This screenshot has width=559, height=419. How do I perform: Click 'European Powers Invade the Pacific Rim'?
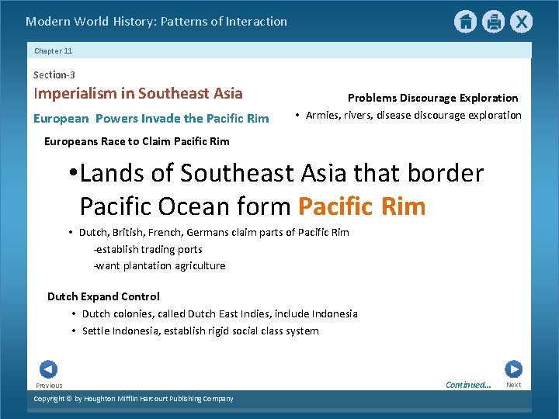(151, 118)
